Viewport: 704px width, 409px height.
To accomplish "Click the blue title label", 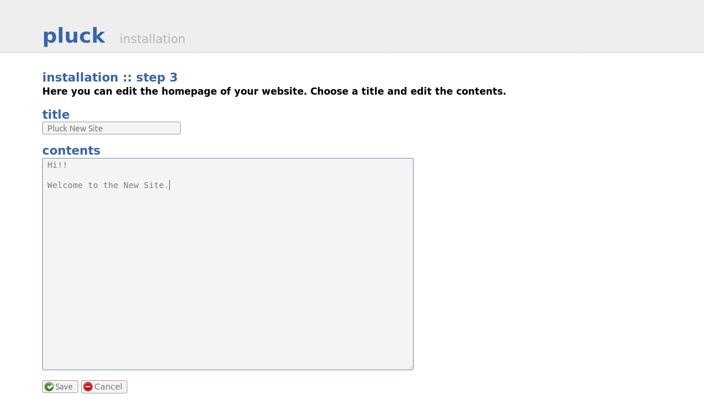I will tap(56, 115).
